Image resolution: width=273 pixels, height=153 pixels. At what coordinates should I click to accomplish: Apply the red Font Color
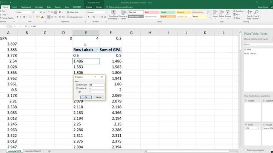[42, 17]
